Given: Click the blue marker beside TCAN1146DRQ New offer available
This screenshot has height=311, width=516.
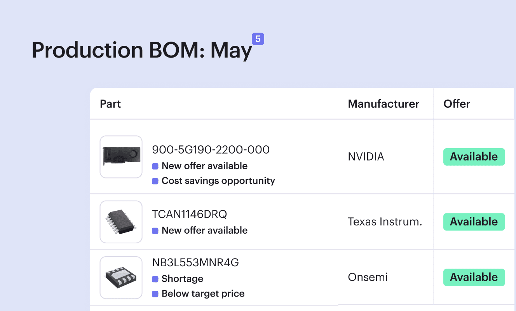Looking at the screenshot, I should tap(155, 231).
